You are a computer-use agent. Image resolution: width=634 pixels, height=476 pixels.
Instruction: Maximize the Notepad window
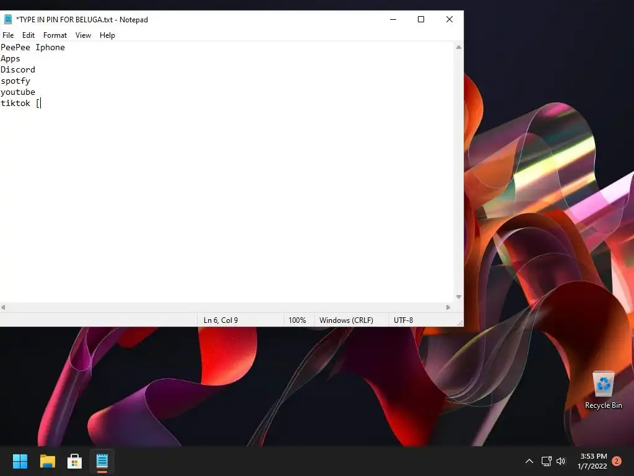(421, 19)
